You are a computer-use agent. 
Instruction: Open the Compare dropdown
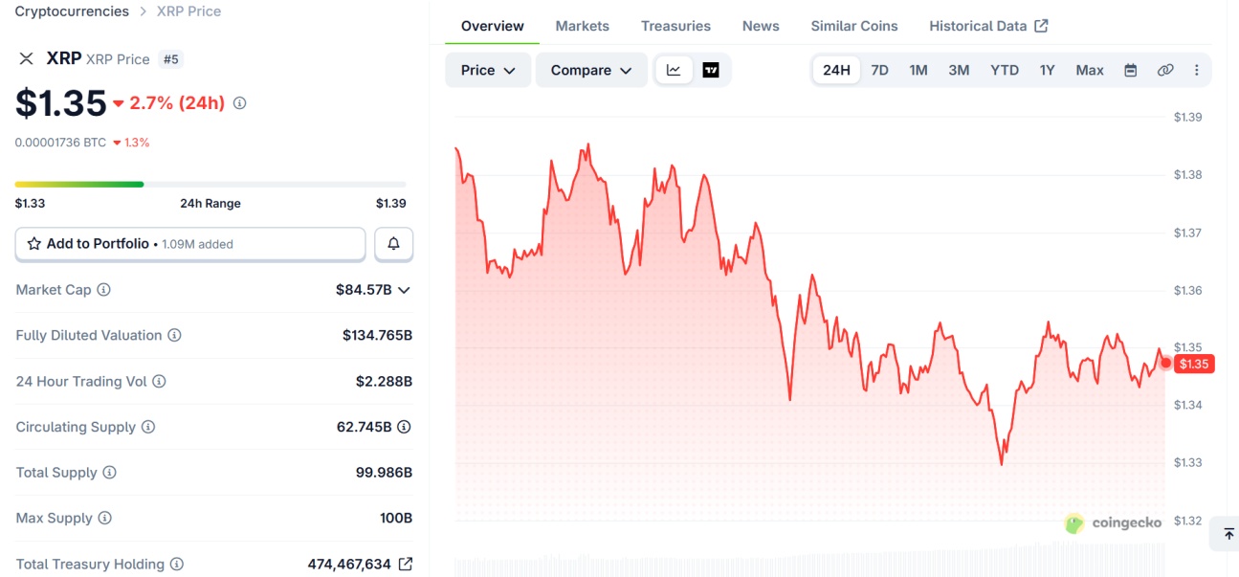coord(590,70)
